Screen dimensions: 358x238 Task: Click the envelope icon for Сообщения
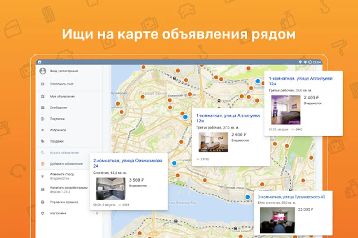tap(43, 108)
